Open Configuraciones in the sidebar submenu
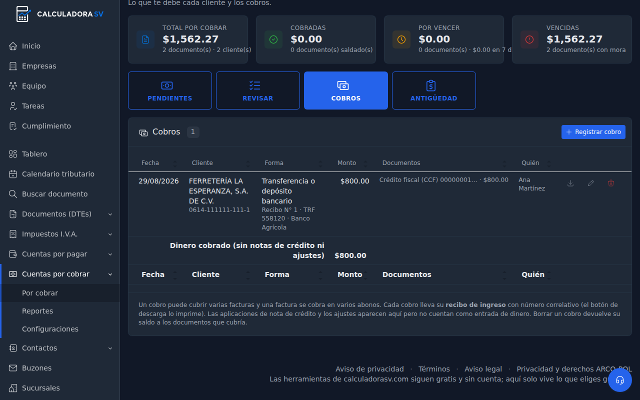640x400 pixels. pos(60,329)
